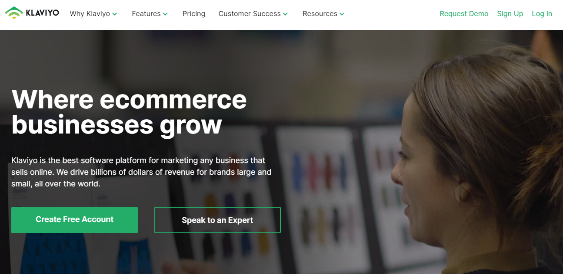The height and width of the screenshot is (274, 563).
Task: Expand the Customer Success chevron arrow
Action: tap(285, 14)
